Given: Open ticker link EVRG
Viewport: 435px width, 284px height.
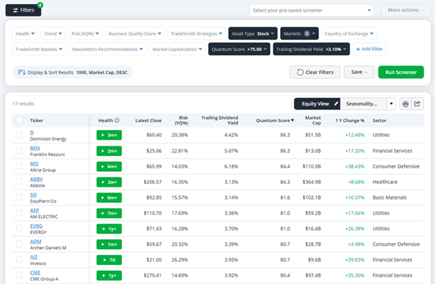Looking at the screenshot, I should pyautogui.click(x=36, y=226).
